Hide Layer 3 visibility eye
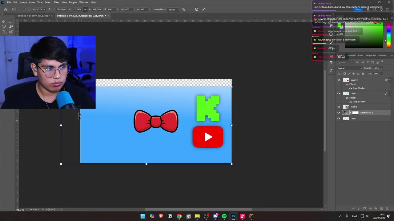Screen dimensions: 394x221 coord(339,80)
